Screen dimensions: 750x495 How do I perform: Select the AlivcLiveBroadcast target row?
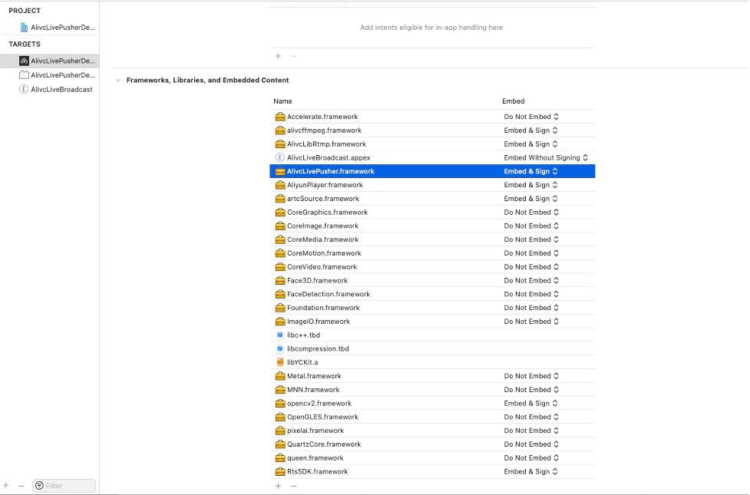[x=50, y=90]
